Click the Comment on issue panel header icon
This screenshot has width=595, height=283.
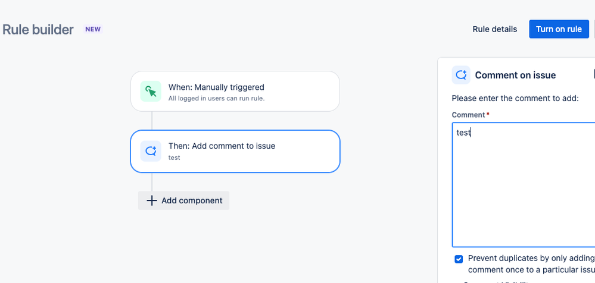461,75
